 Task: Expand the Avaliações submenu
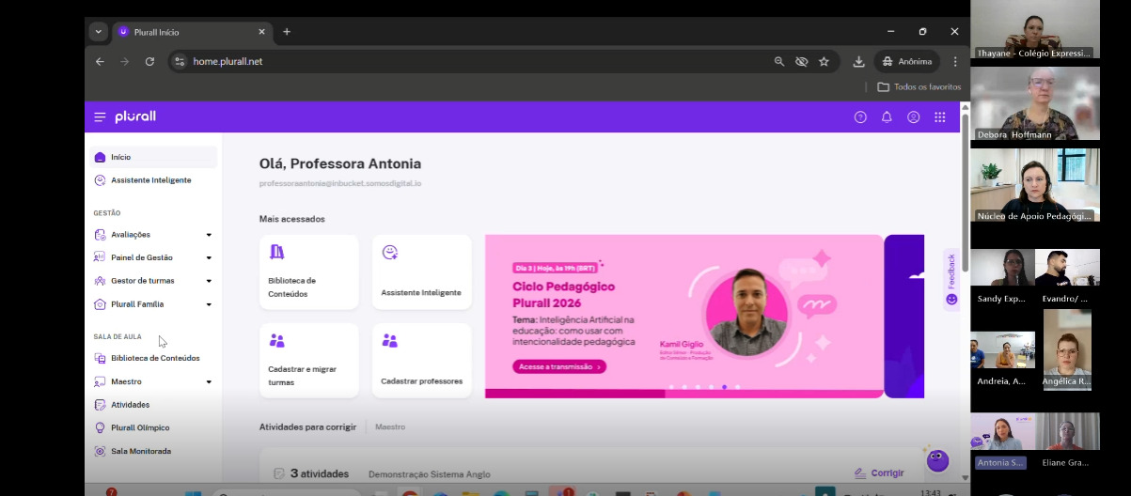tap(209, 235)
